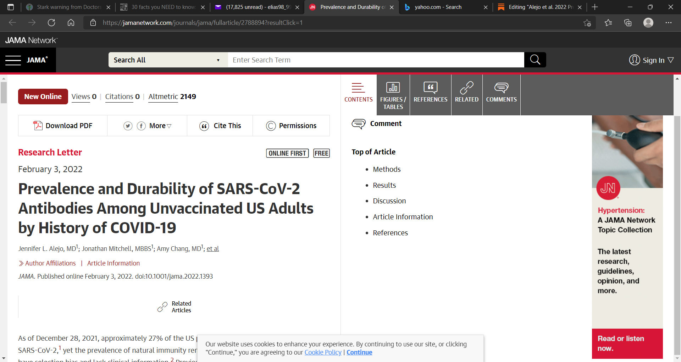681x362 pixels.
Task: Open the browser profile avatar
Action: pos(648,23)
